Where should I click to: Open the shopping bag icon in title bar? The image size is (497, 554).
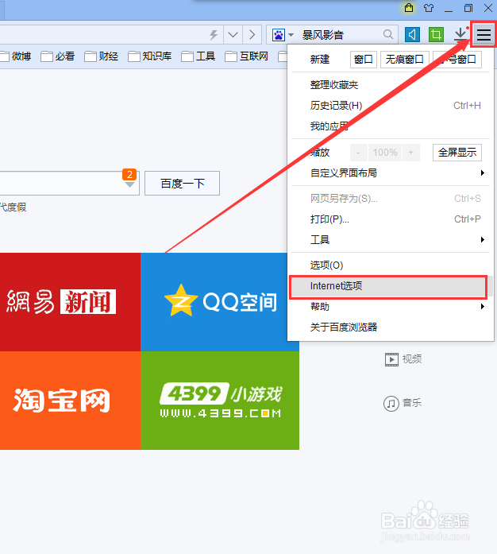pos(409,8)
